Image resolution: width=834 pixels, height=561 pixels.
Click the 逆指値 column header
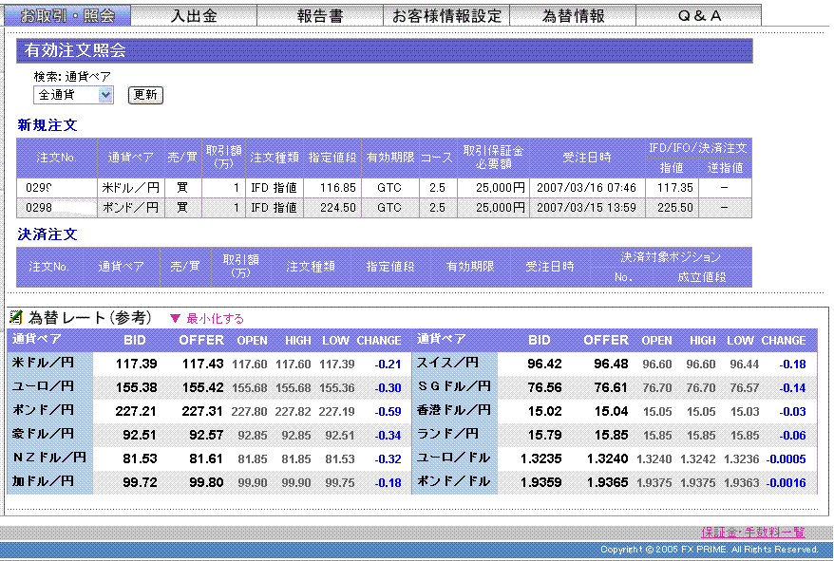[x=725, y=168]
